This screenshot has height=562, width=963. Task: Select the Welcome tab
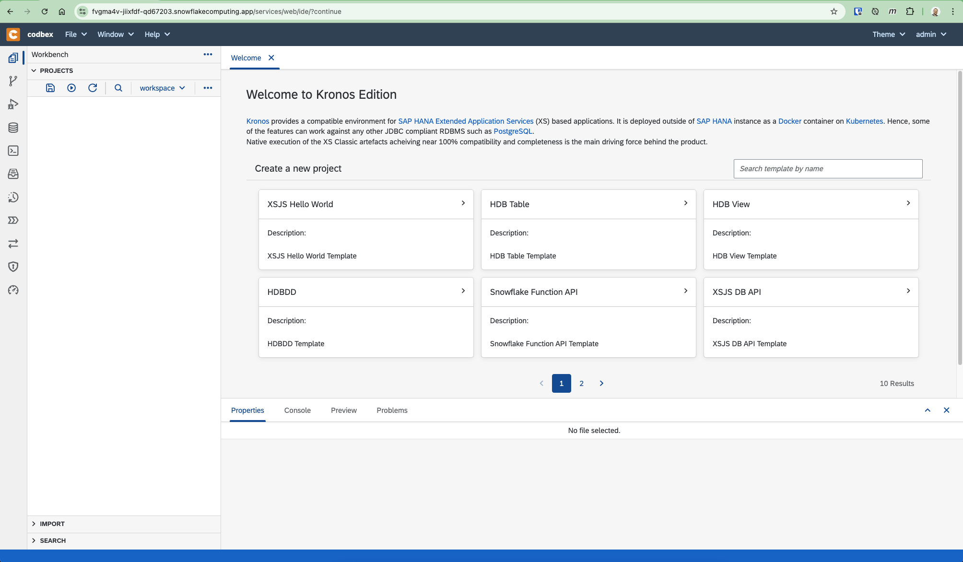pyautogui.click(x=246, y=58)
